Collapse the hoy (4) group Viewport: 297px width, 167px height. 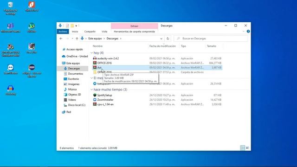click(x=92, y=53)
